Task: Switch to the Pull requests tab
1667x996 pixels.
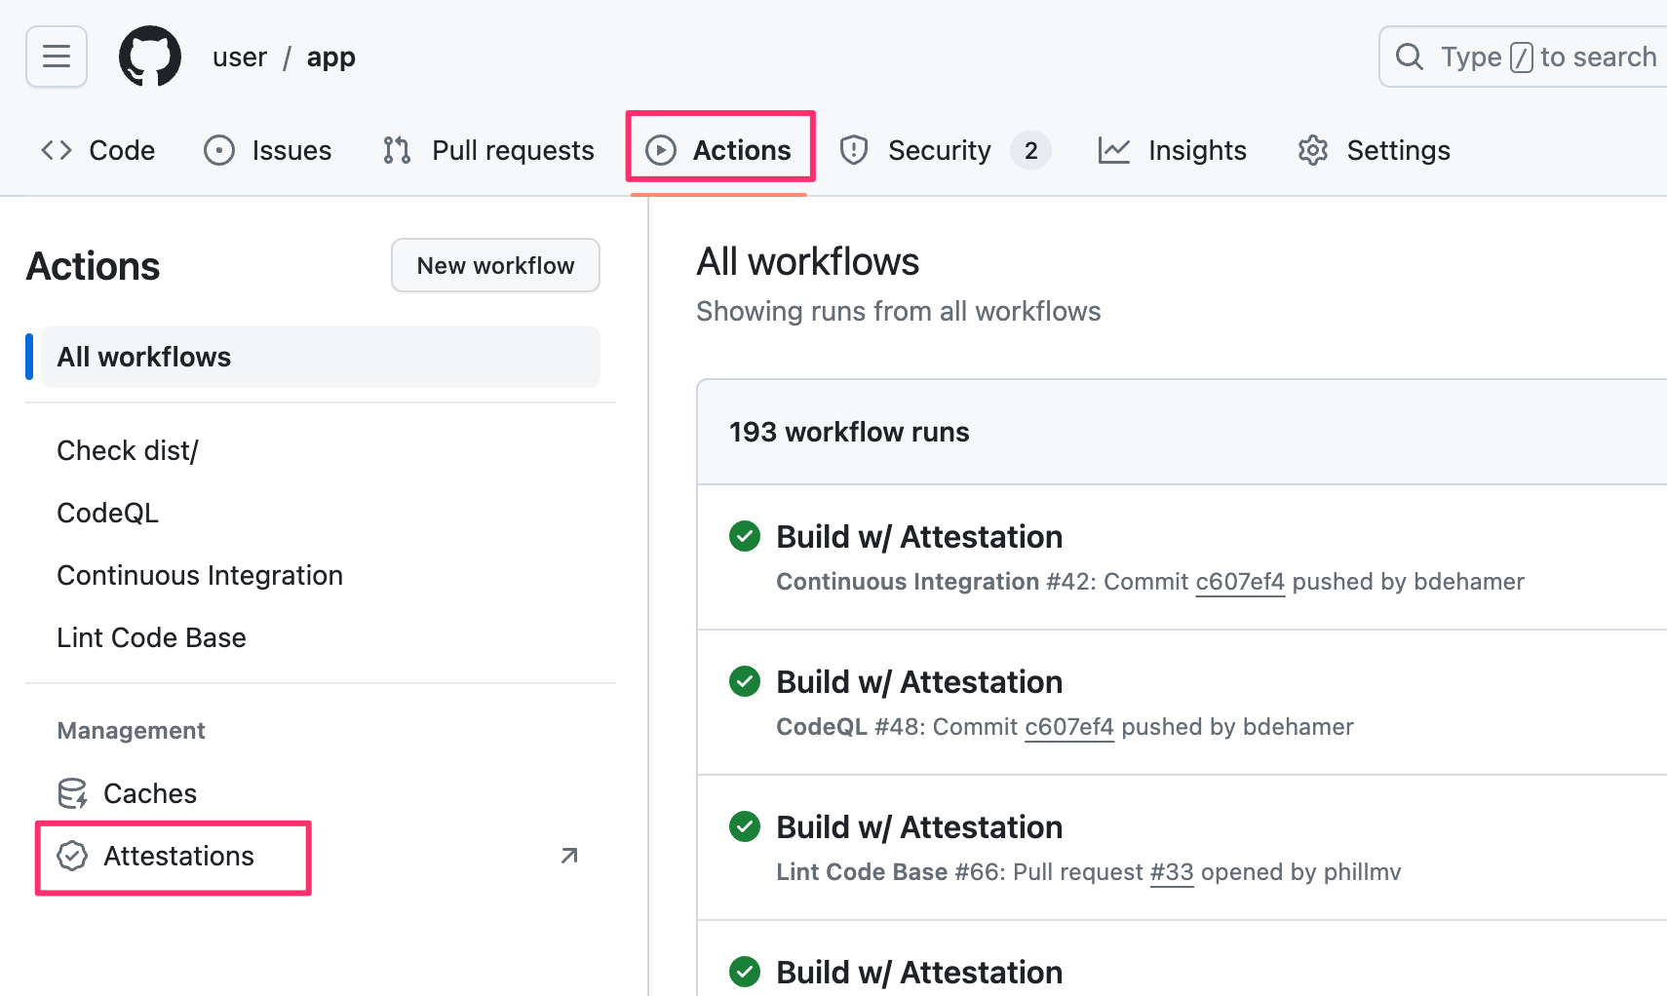Action: pyautogui.click(x=488, y=150)
